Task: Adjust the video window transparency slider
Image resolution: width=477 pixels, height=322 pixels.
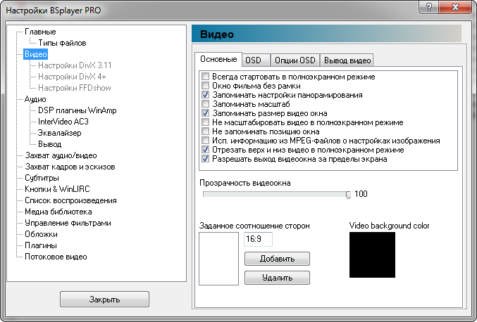Action: [348, 195]
